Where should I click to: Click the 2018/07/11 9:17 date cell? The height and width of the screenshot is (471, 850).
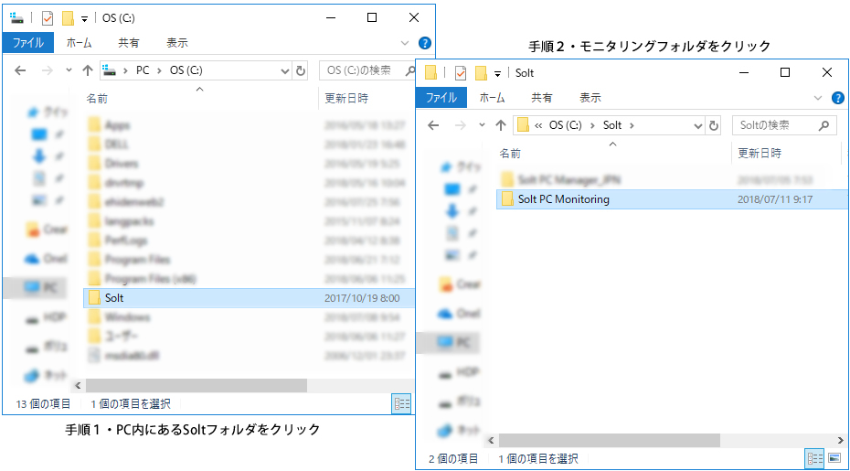(775, 199)
